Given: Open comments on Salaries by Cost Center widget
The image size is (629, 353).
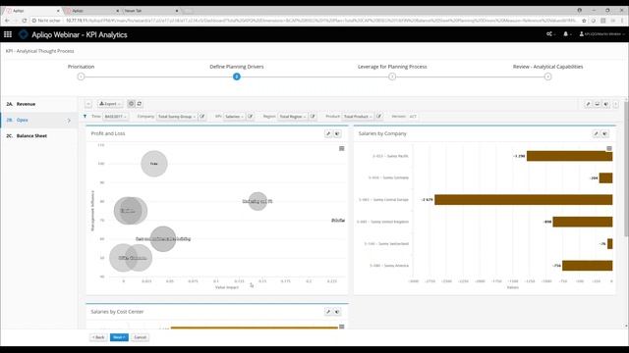Looking at the screenshot, I should (337, 312).
